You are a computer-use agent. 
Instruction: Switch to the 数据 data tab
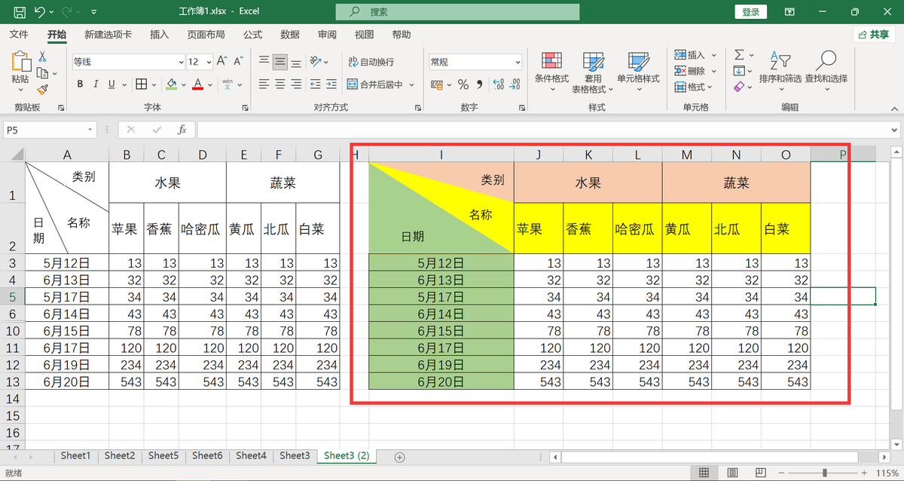(x=290, y=35)
